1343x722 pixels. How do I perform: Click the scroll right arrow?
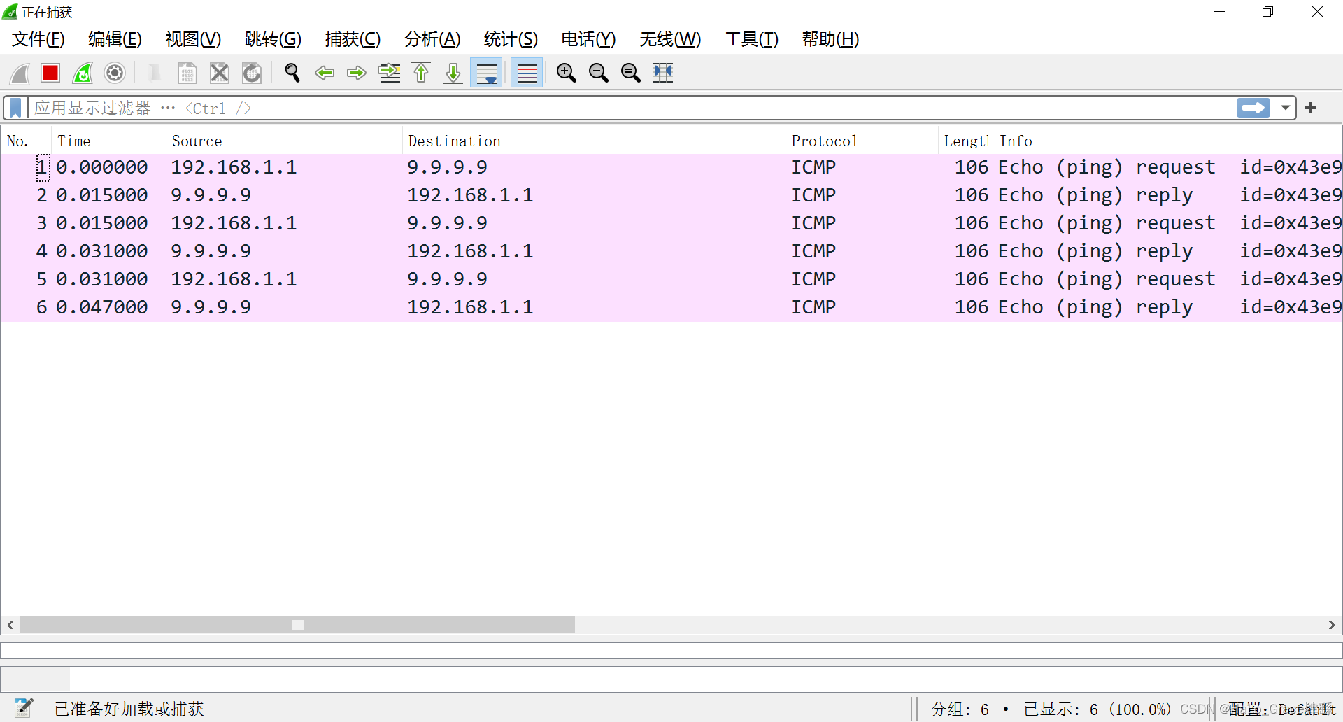coord(1332,625)
